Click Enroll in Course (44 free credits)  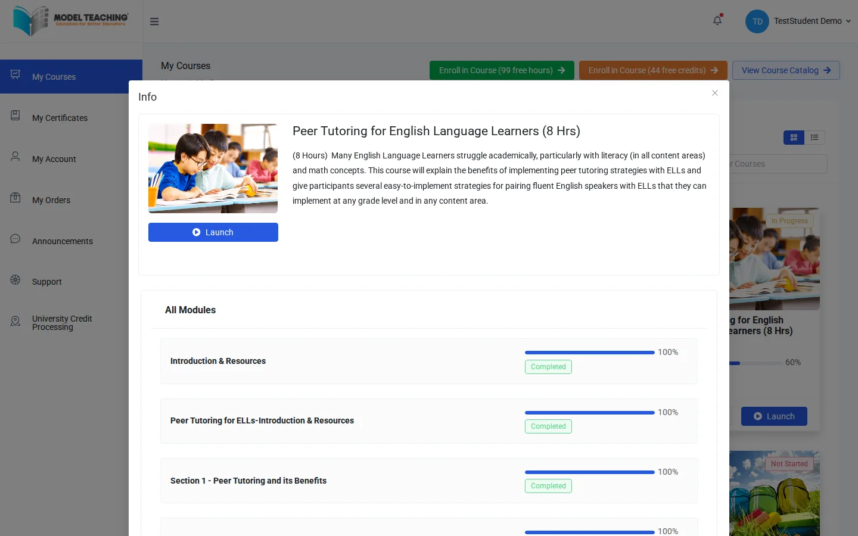coord(653,70)
